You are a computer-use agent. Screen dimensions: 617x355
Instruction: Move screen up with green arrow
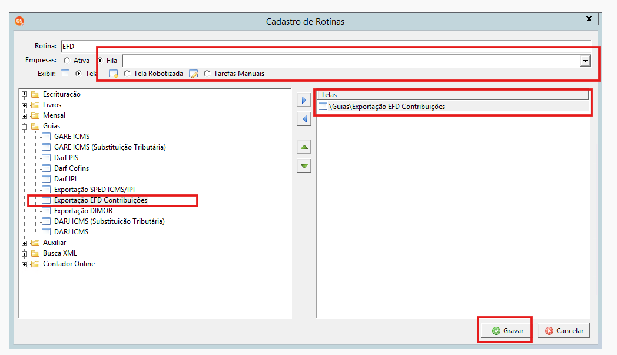304,147
